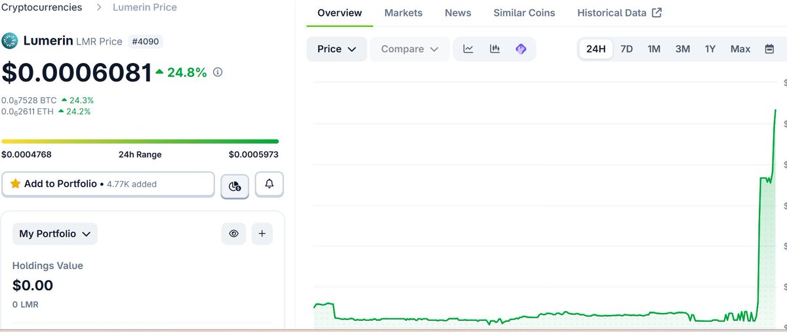Open the line chart view icon
Screen dimensions: 787x332
pyautogui.click(x=468, y=49)
